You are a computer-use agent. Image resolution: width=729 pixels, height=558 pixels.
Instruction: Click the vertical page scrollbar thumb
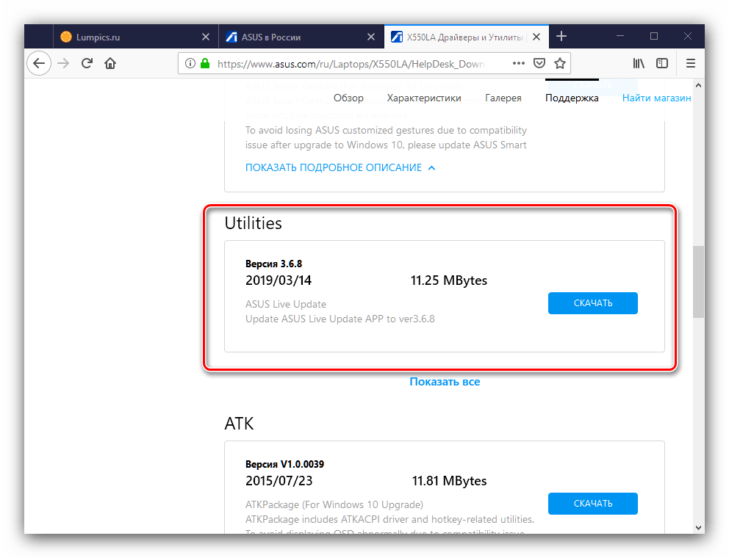(698, 283)
